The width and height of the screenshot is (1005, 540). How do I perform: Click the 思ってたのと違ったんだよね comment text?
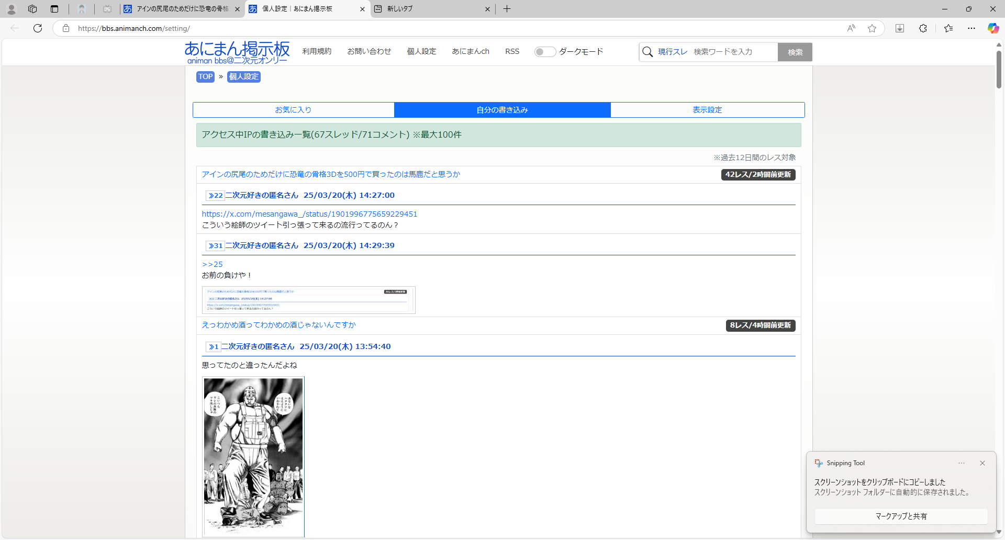[250, 365]
